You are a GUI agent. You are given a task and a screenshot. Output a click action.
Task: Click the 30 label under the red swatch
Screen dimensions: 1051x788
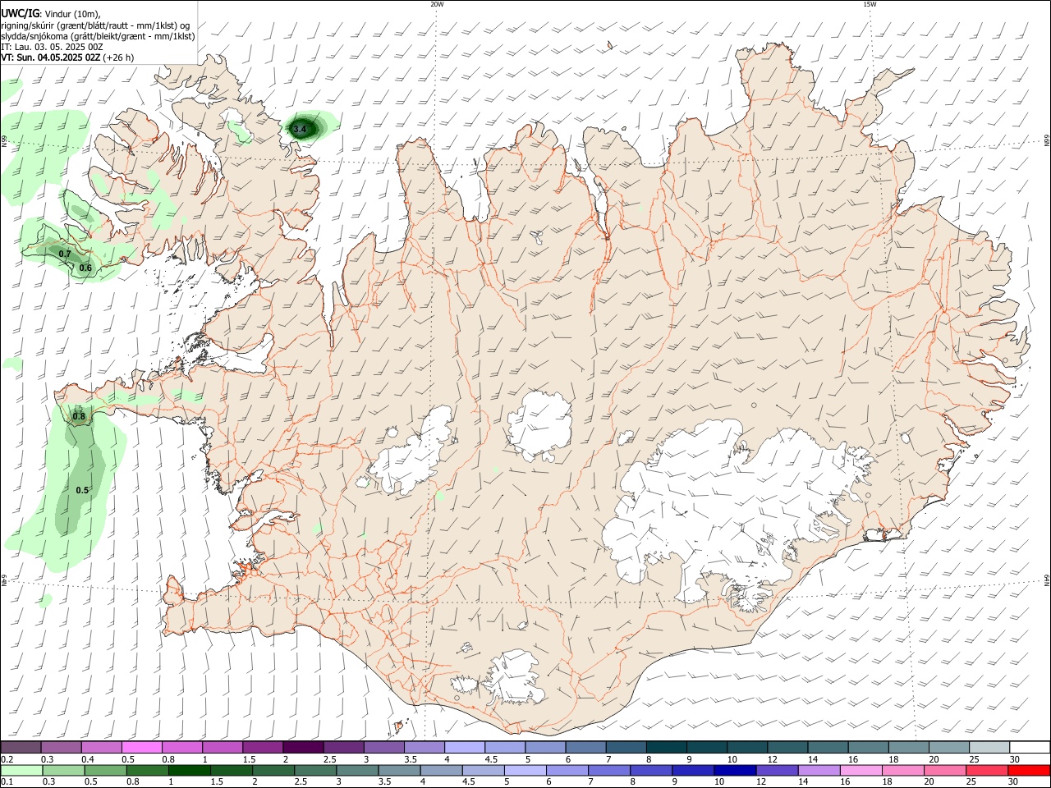click(1014, 782)
